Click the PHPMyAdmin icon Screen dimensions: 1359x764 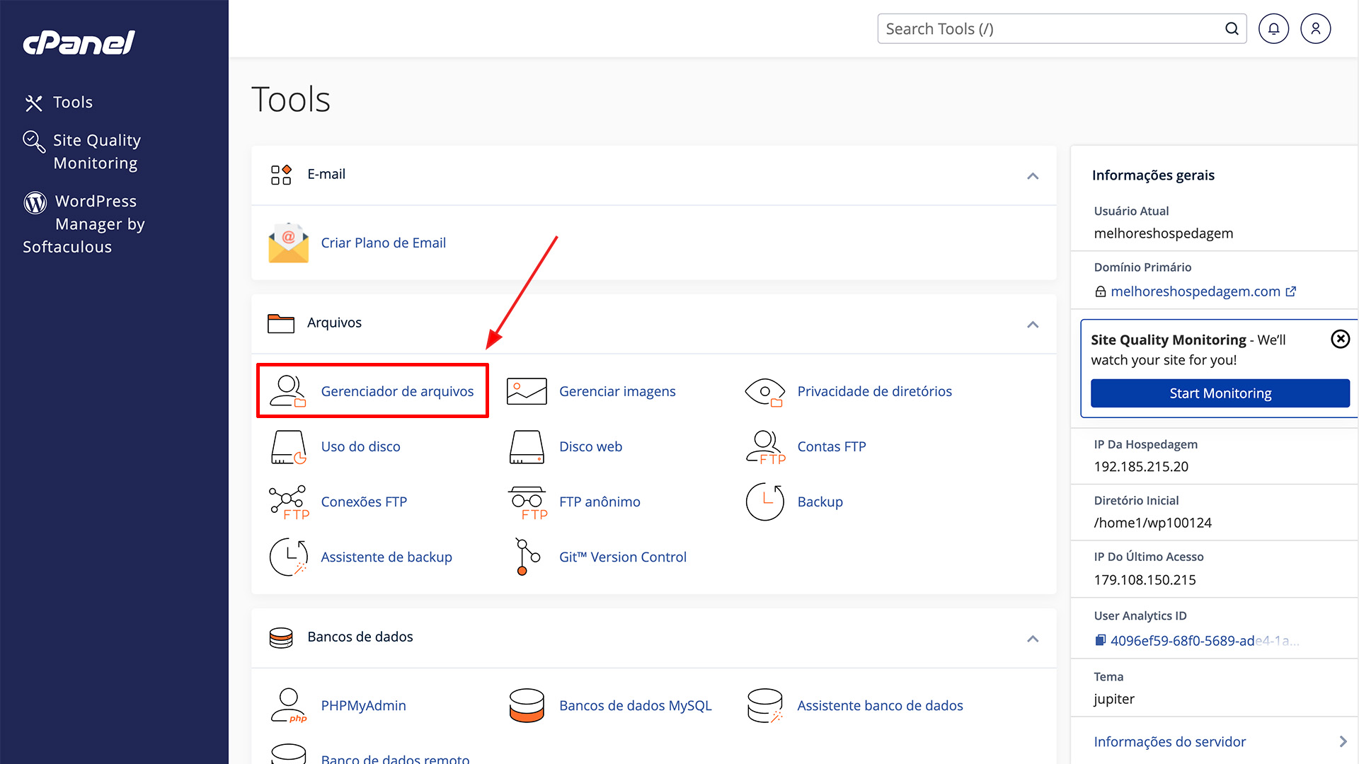click(x=289, y=706)
